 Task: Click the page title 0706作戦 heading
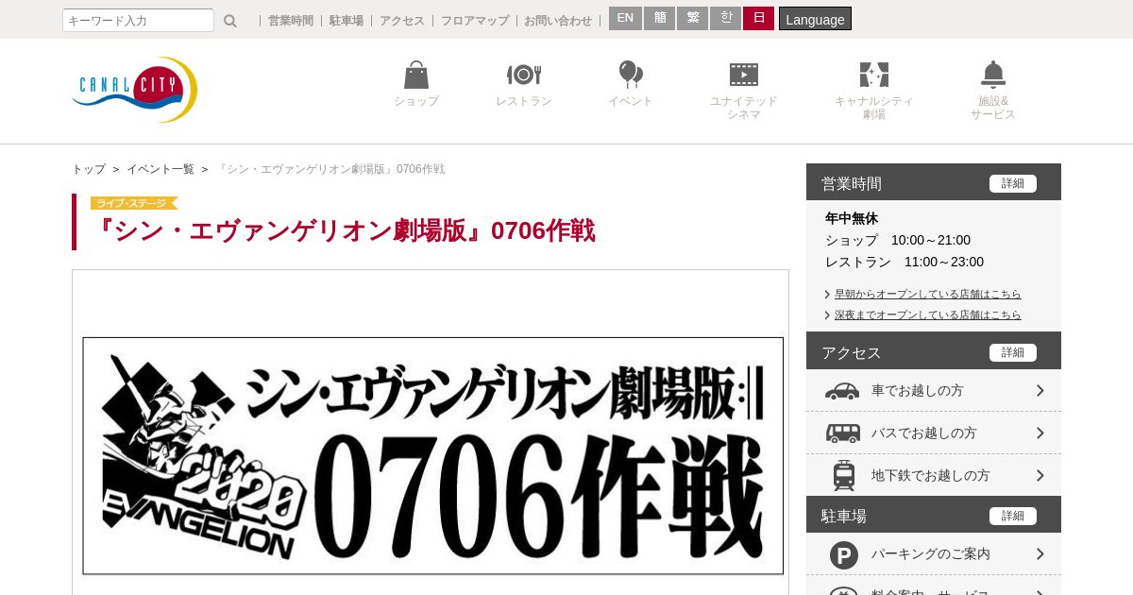pyautogui.click(x=345, y=230)
